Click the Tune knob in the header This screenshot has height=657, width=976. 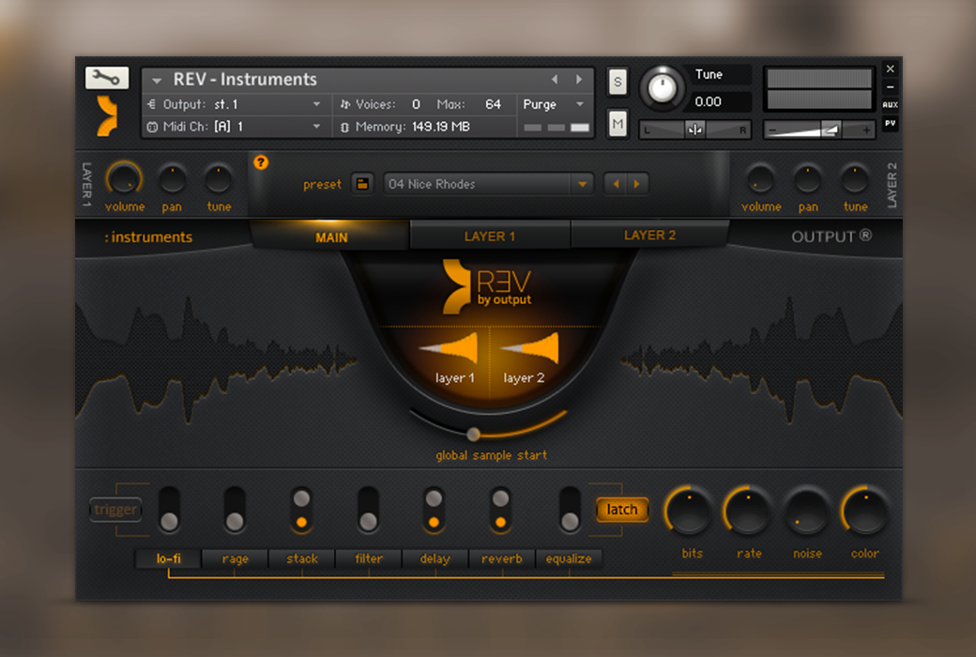[662, 88]
